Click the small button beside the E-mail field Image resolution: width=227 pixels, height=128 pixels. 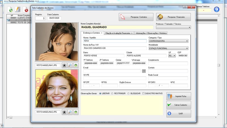tap(144, 71)
